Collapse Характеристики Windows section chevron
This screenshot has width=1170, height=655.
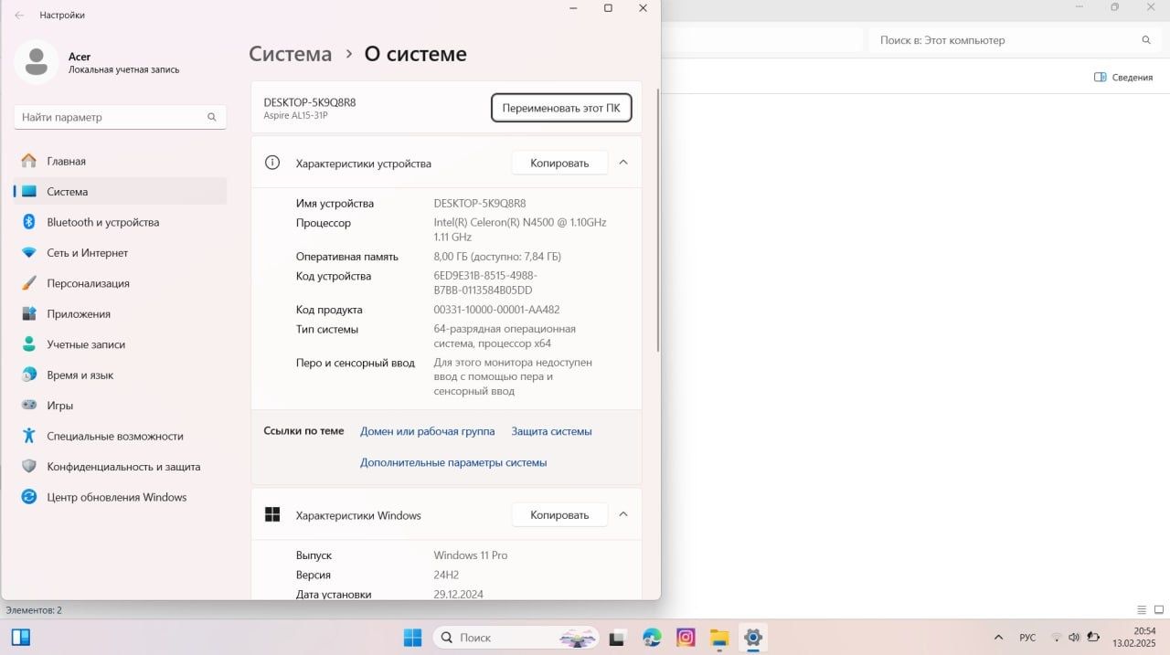623,514
